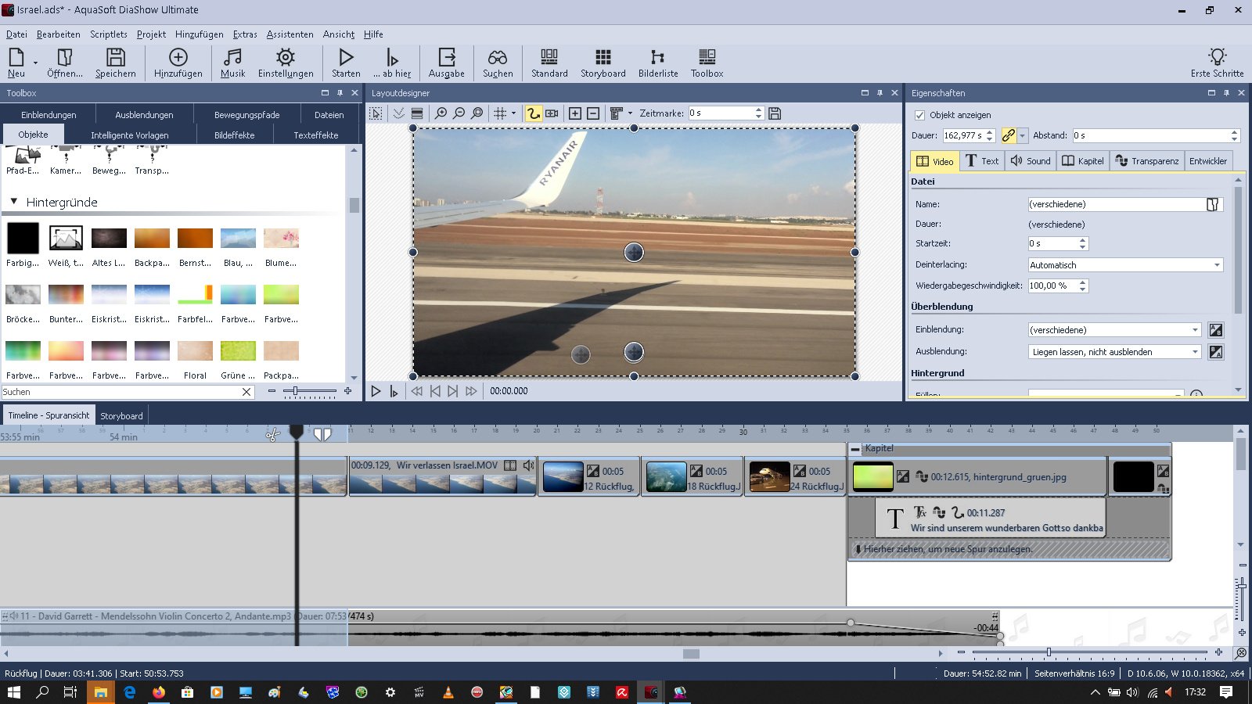Image resolution: width=1252 pixels, height=704 pixels.
Task: Save the Zeitmarke with the floppy icon
Action: [x=775, y=113]
